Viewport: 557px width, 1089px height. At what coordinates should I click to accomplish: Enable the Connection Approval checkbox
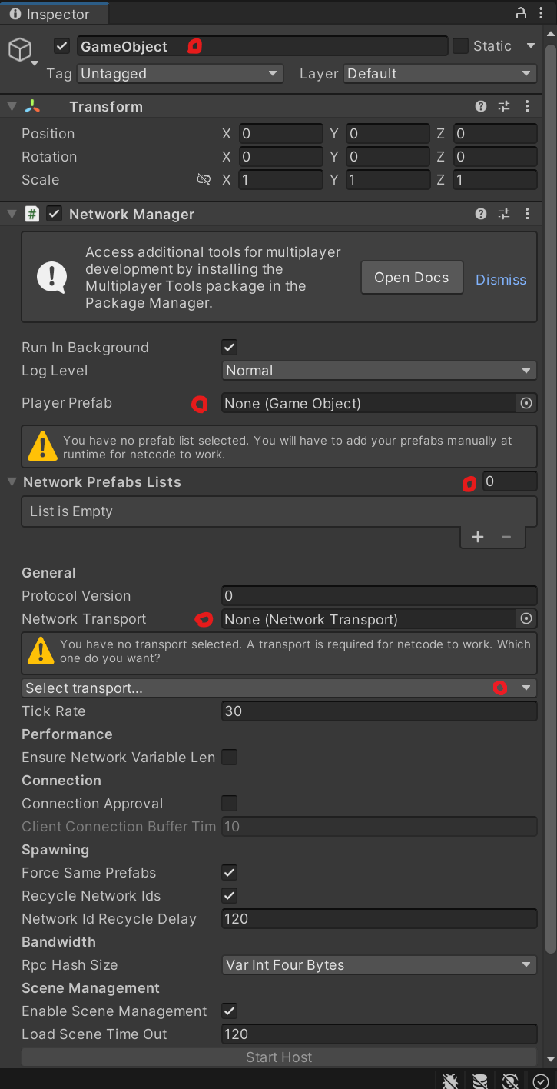pyautogui.click(x=229, y=804)
